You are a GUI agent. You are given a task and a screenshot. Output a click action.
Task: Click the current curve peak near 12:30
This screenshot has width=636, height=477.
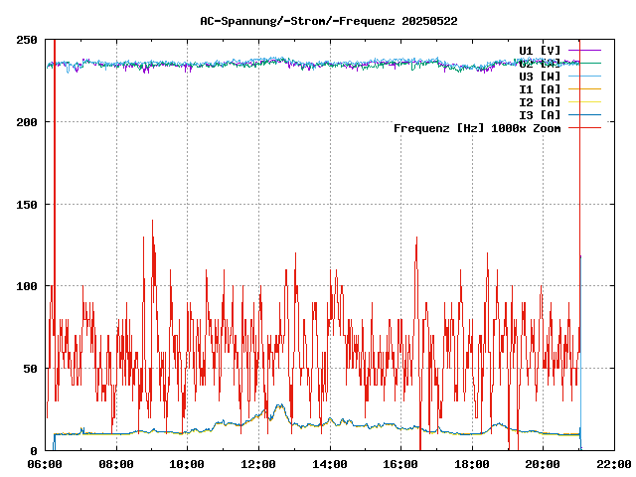pos(279,405)
